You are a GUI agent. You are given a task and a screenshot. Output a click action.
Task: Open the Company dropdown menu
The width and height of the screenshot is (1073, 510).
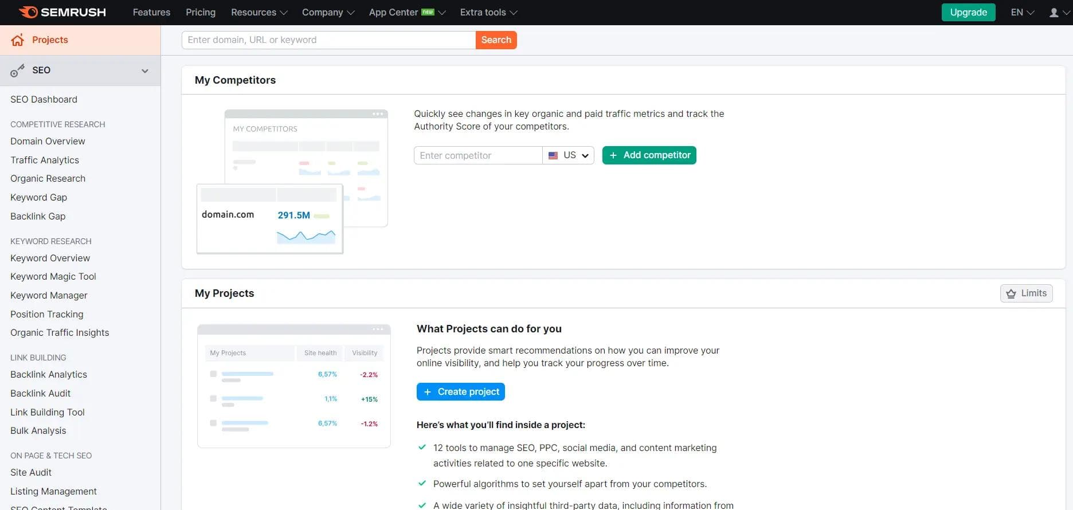(328, 12)
